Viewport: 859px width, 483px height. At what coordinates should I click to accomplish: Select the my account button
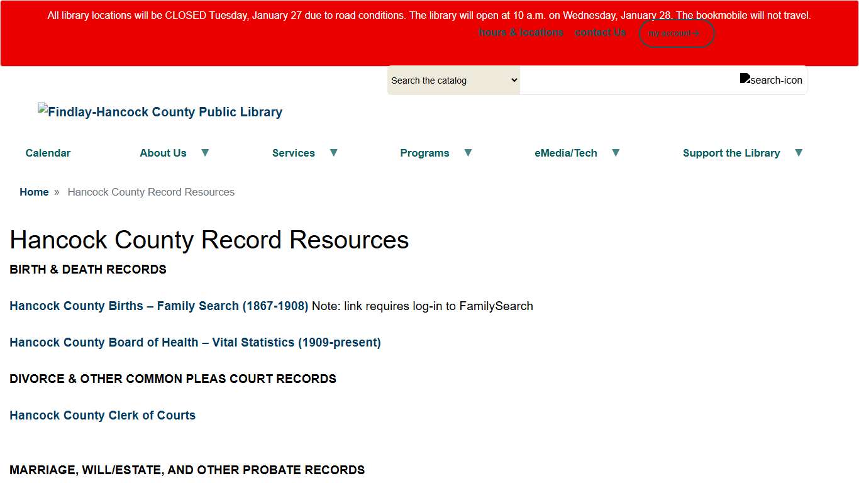[x=676, y=33]
